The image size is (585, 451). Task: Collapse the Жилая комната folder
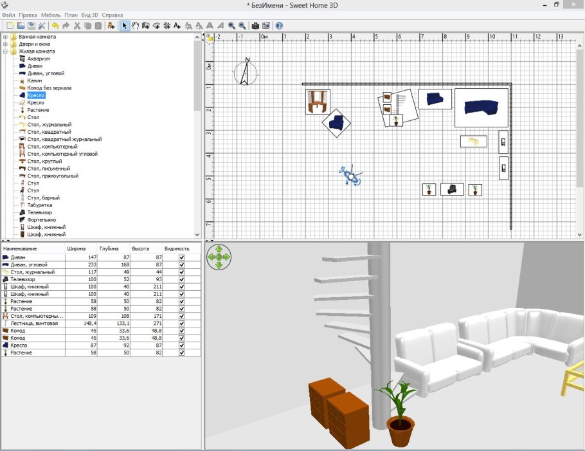coord(6,51)
